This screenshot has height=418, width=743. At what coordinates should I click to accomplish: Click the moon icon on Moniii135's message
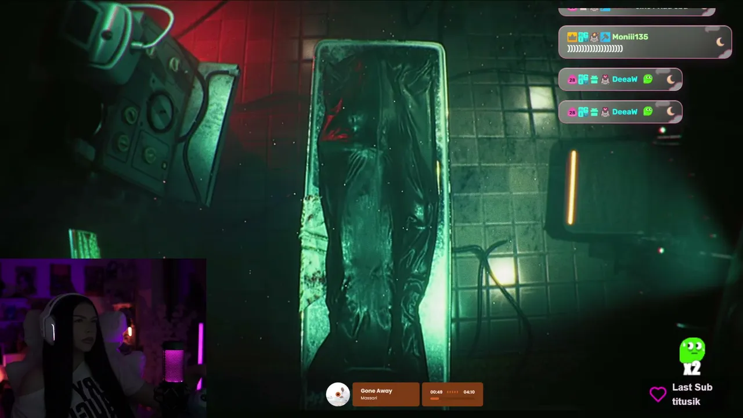pos(720,42)
